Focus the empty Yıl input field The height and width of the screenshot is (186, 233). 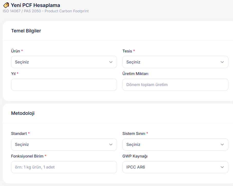pos(64,85)
